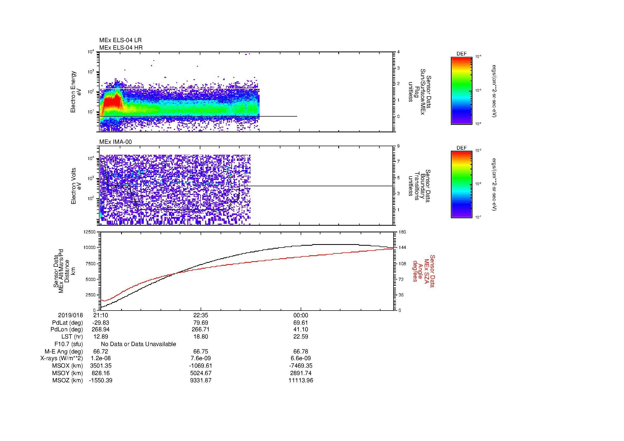Click the 108 degree SZA axis tick

click(x=402, y=264)
